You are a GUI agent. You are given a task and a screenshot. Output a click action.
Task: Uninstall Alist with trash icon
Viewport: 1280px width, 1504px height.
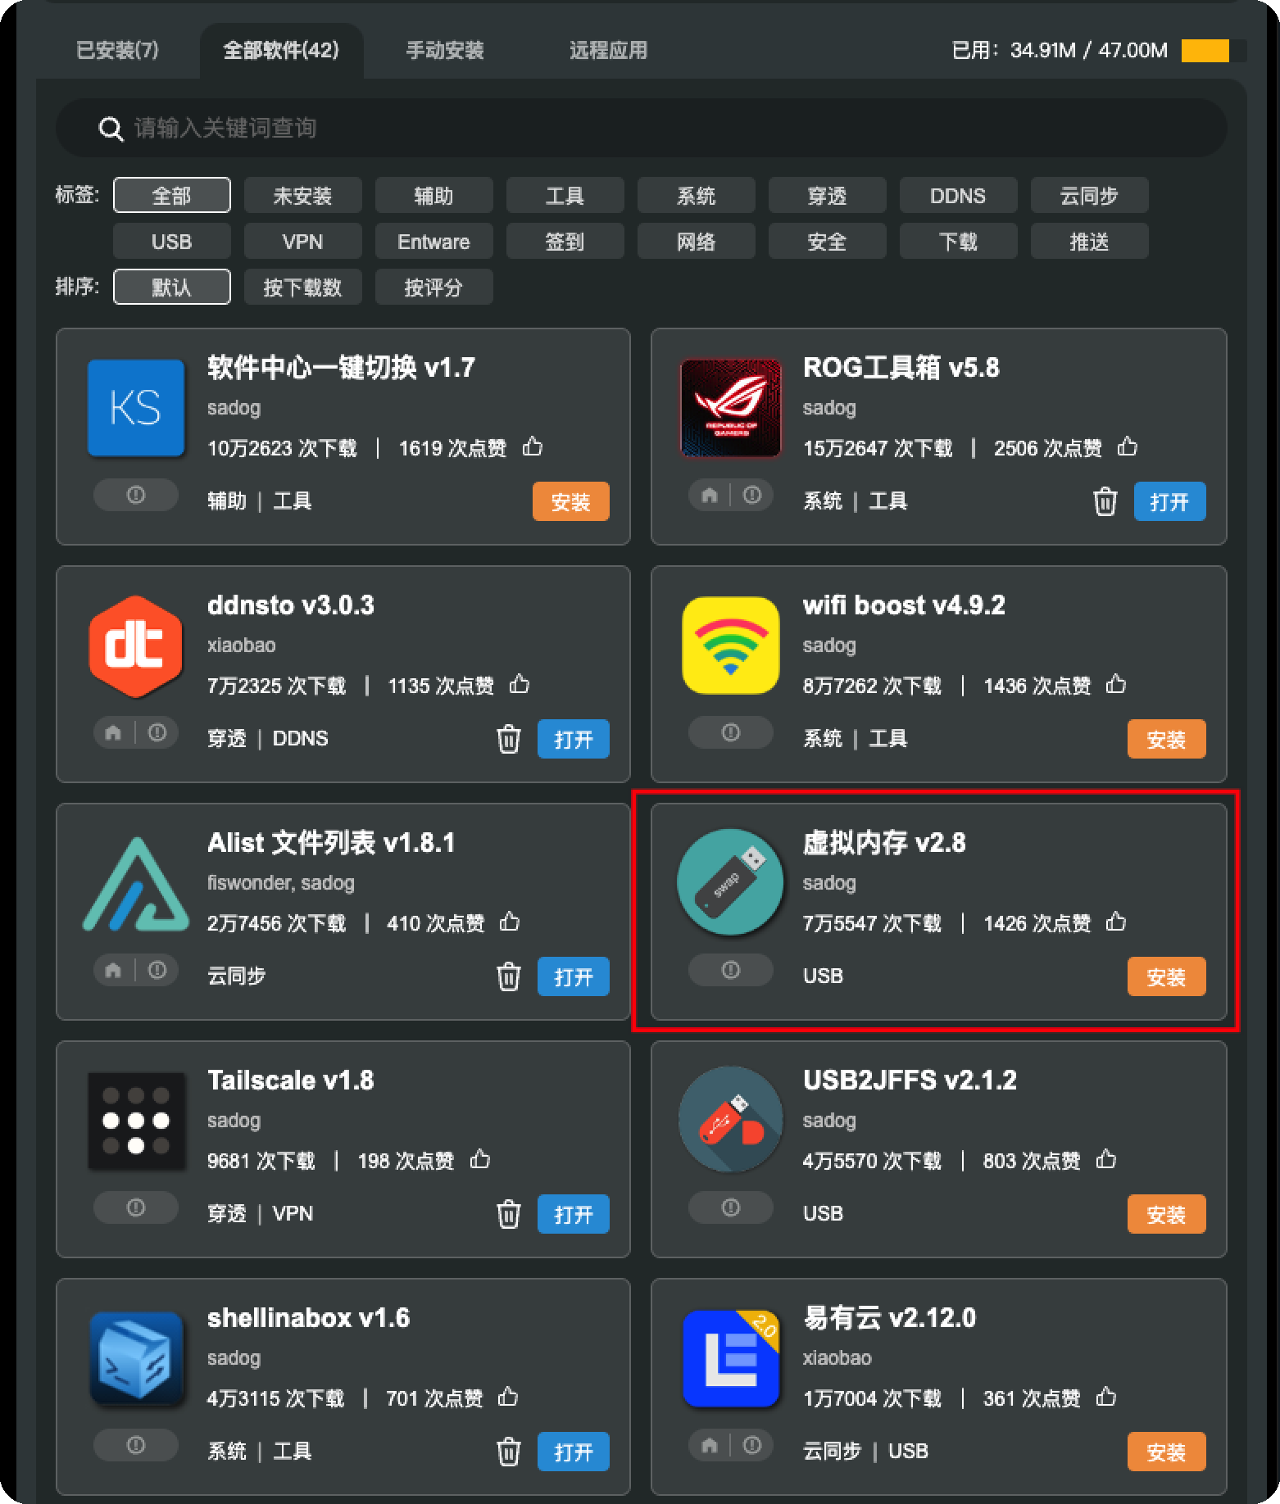[x=509, y=976]
